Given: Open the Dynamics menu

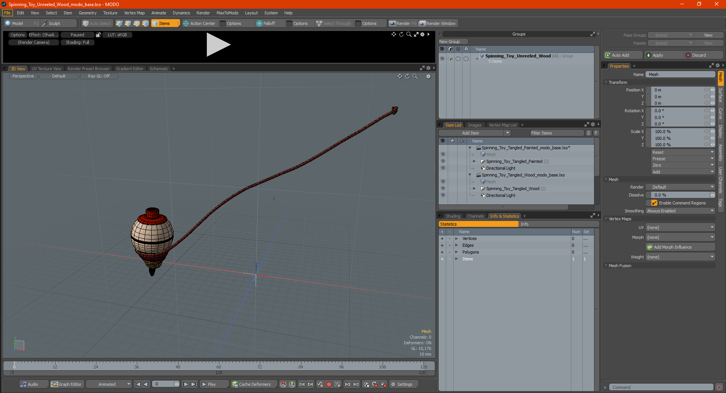Looking at the screenshot, I should (x=181, y=13).
